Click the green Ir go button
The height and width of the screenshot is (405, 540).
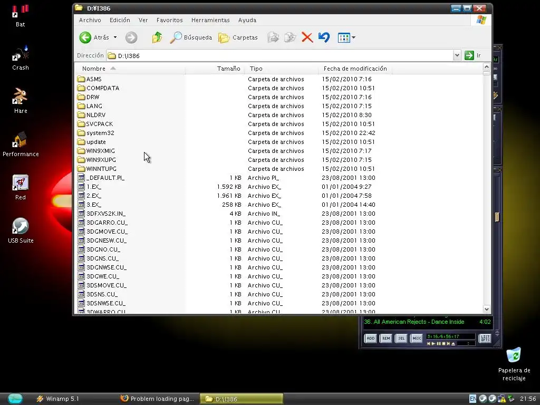[472, 55]
